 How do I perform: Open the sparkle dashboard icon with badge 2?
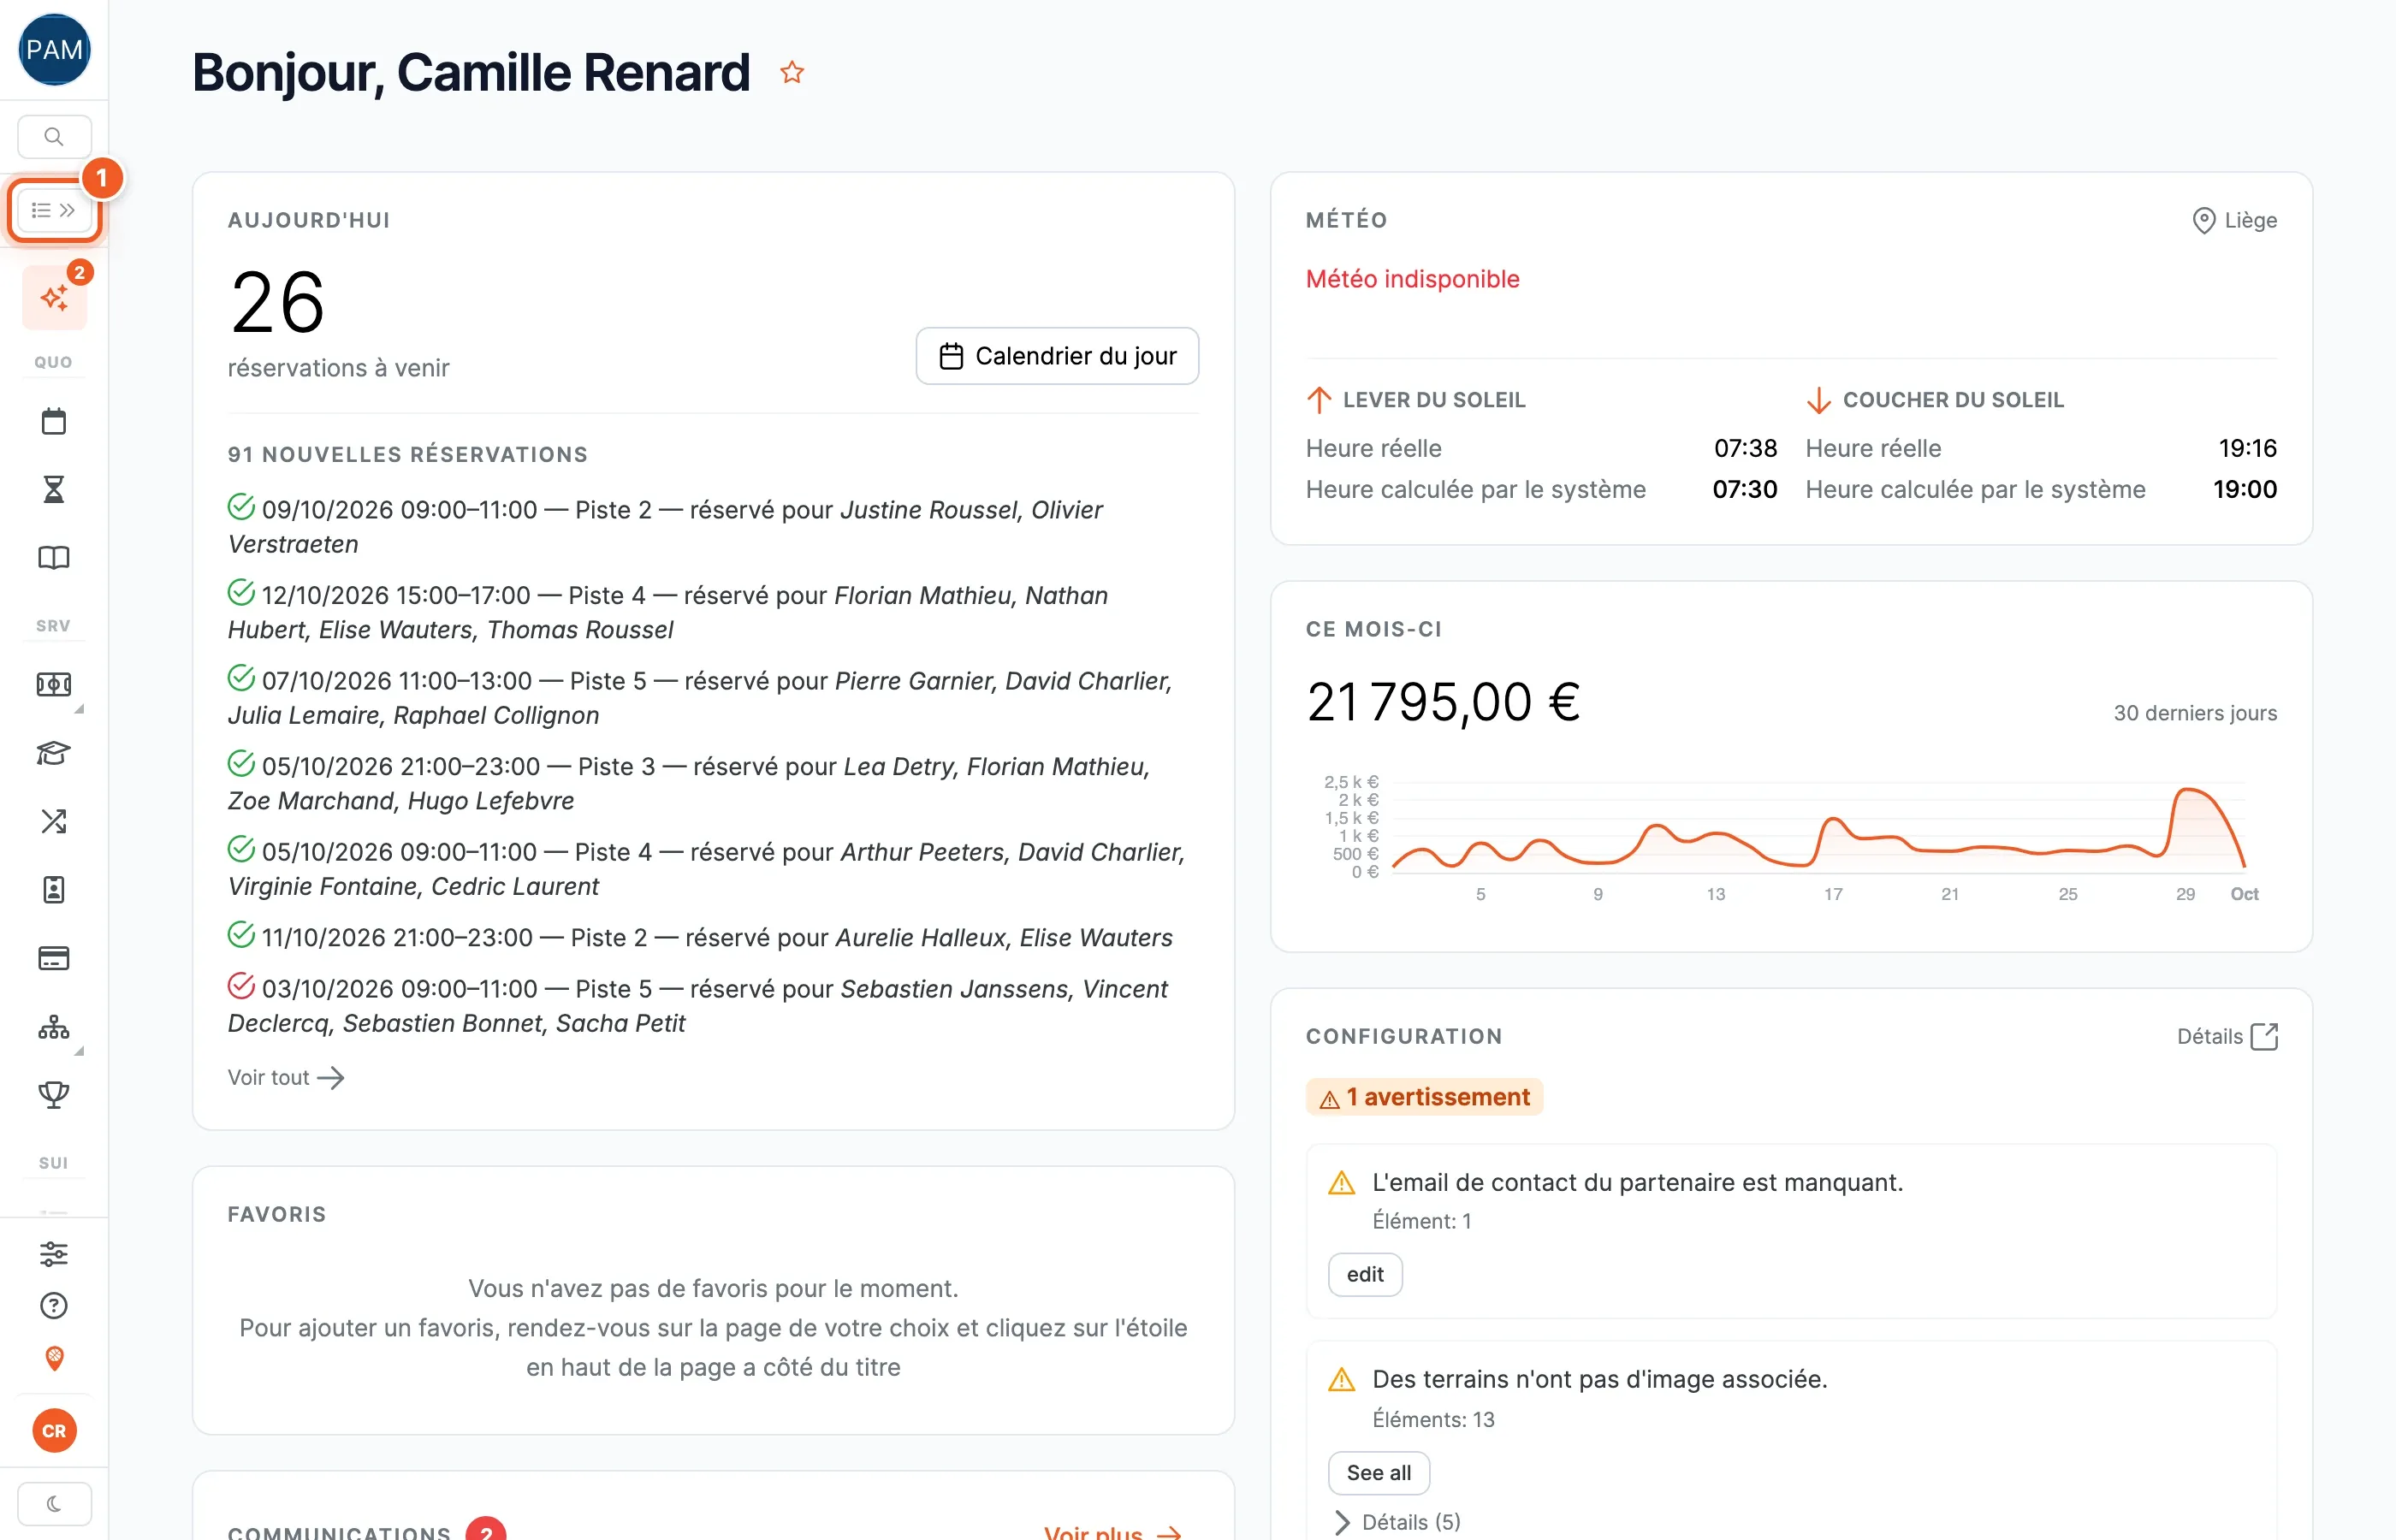pyautogui.click(x=54, y=297)
